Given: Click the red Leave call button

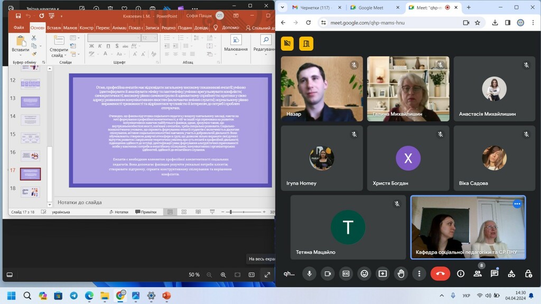Looking at the screenshot, I should pos(440,273).
